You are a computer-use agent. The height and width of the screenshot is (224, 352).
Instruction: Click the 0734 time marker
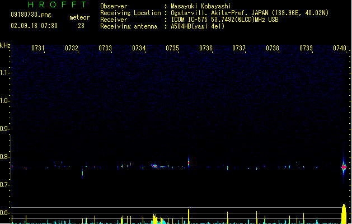[139, 48]
